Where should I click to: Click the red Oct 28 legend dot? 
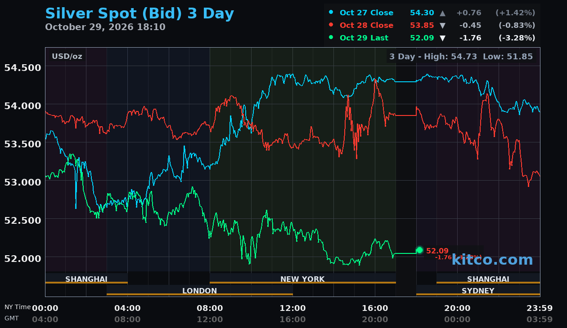click(x=331, y=25)
